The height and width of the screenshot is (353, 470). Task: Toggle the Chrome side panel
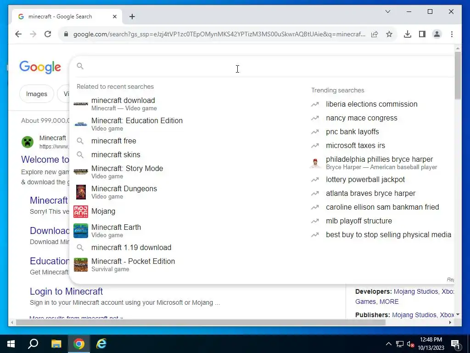[x=422, y=34]
